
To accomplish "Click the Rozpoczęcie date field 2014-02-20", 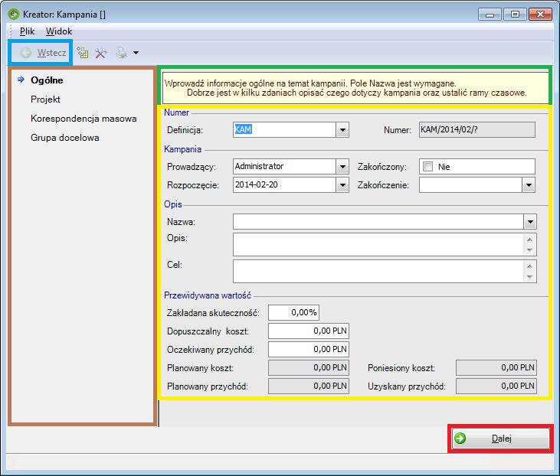I will [284, 185].
